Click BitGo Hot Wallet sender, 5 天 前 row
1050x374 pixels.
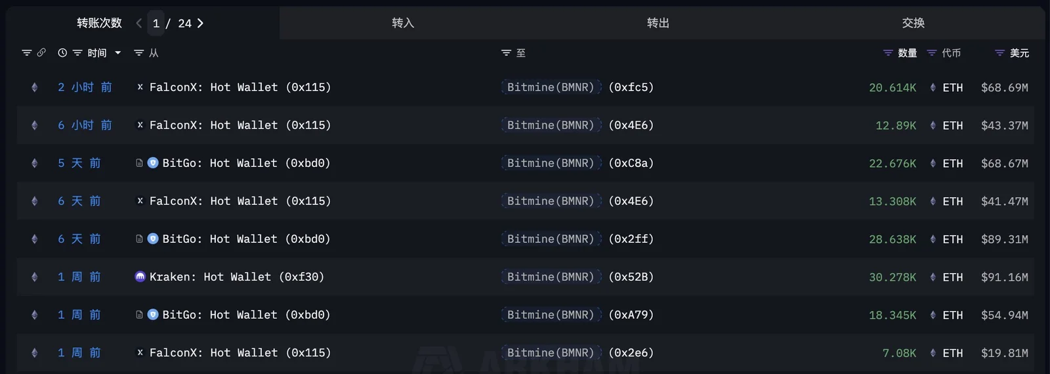pyautogui.click(x=246, y=163)
